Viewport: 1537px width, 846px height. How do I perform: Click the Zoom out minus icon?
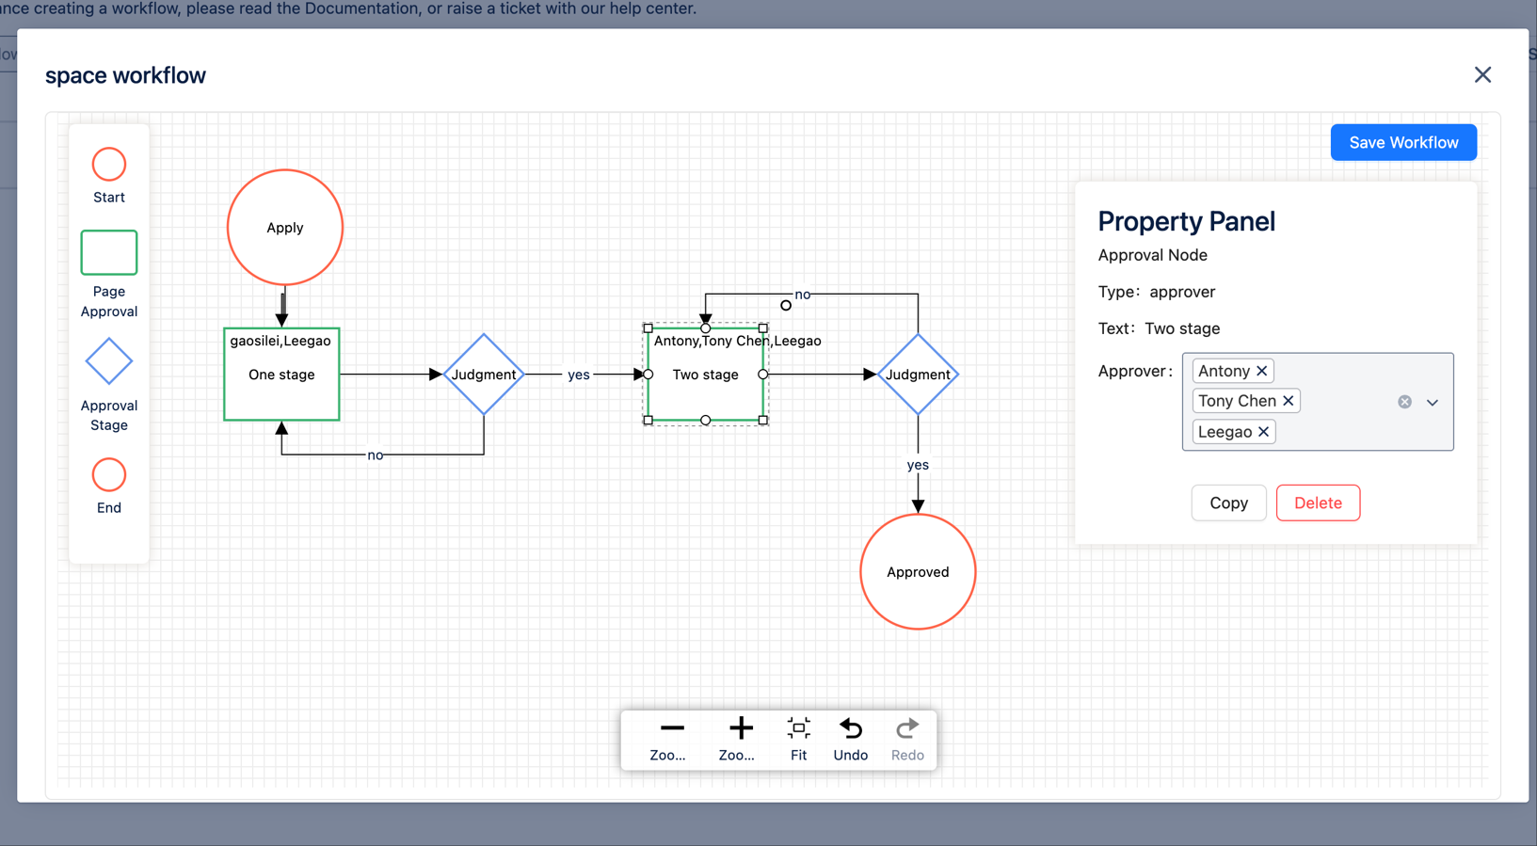(x=672, y=728)
